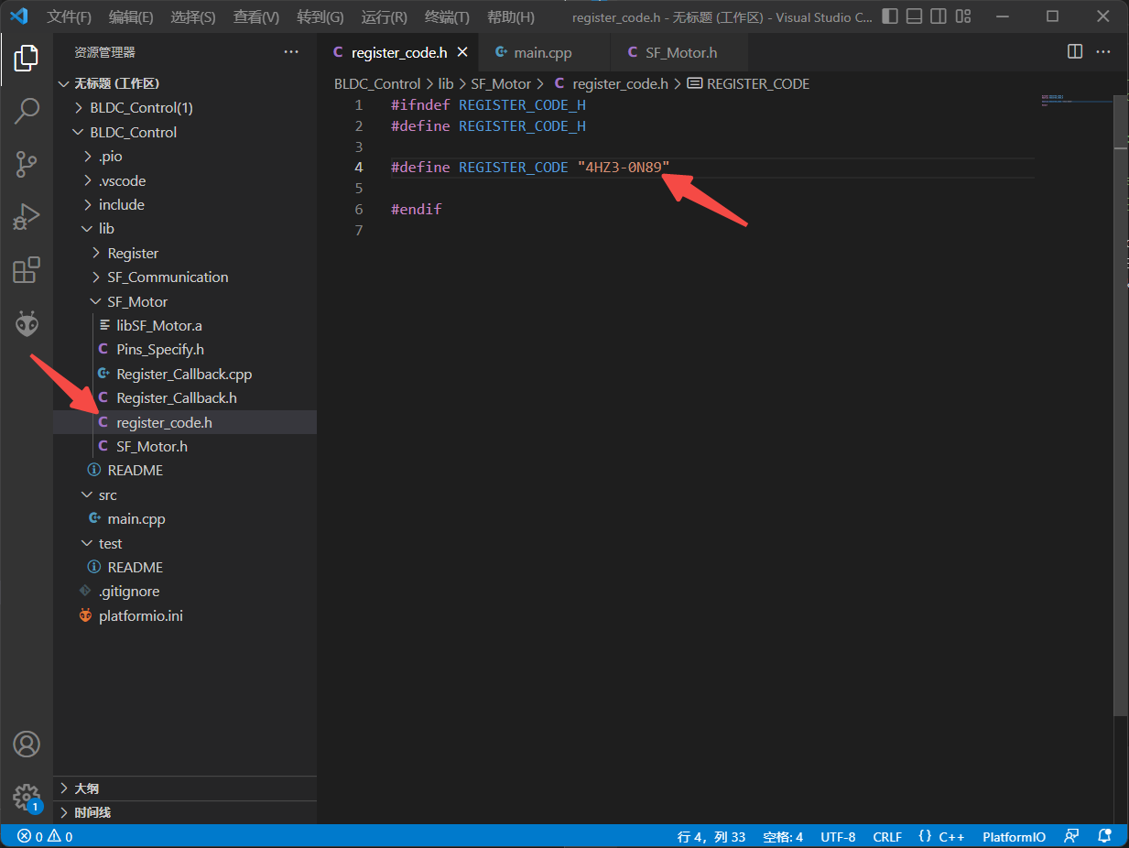Open platformio.ini in the explorer
Image resolution: width=1129 pixels, height=848 pixels.
coord(140,616)
